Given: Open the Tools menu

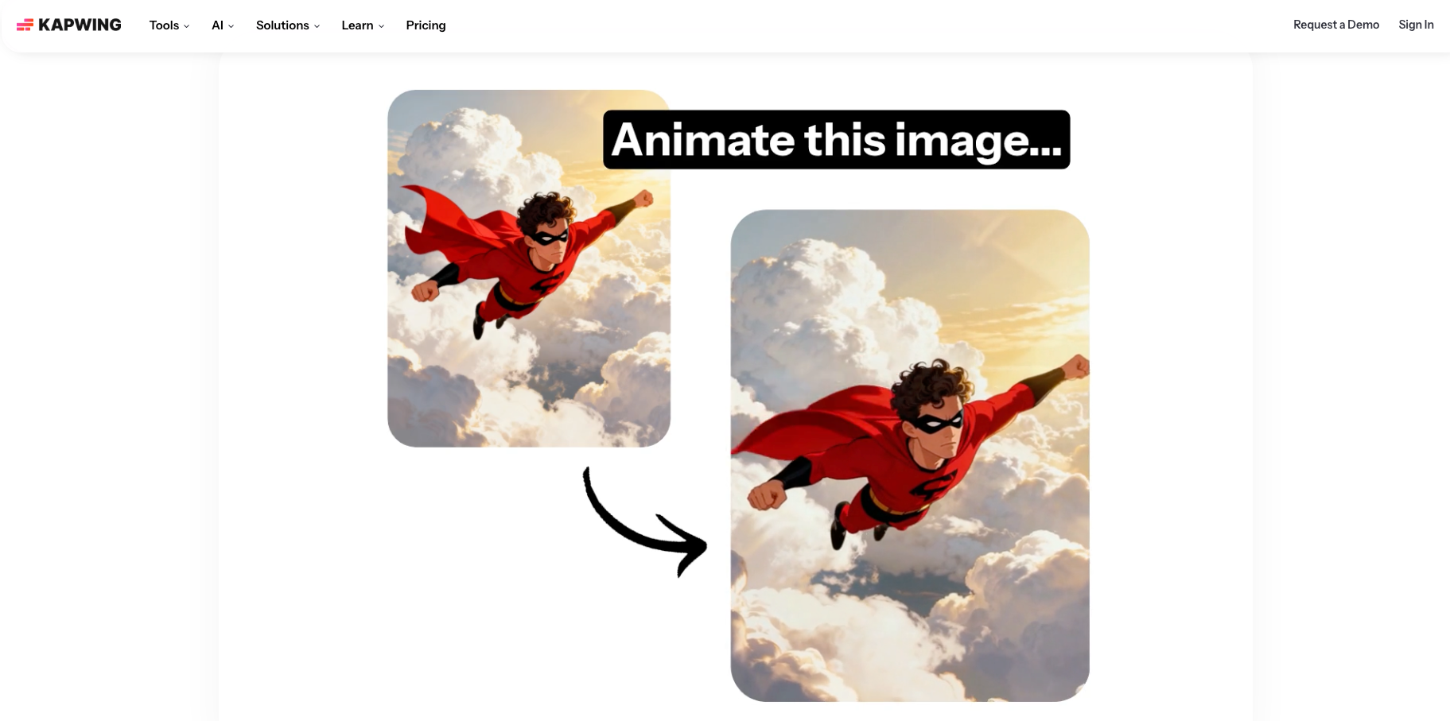Looking at the screenshot, I should point(169,25).
